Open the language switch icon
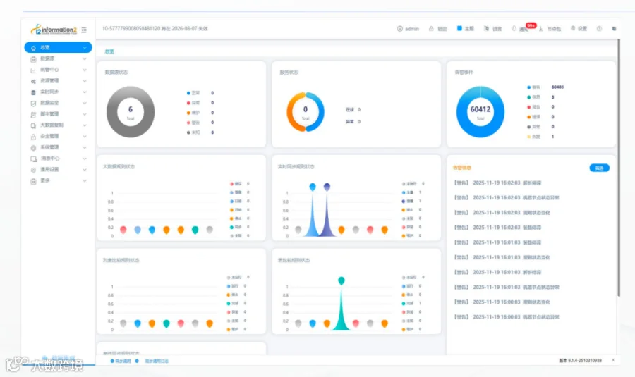This screenshot has width=635, height=377. (x=486, y=28)
